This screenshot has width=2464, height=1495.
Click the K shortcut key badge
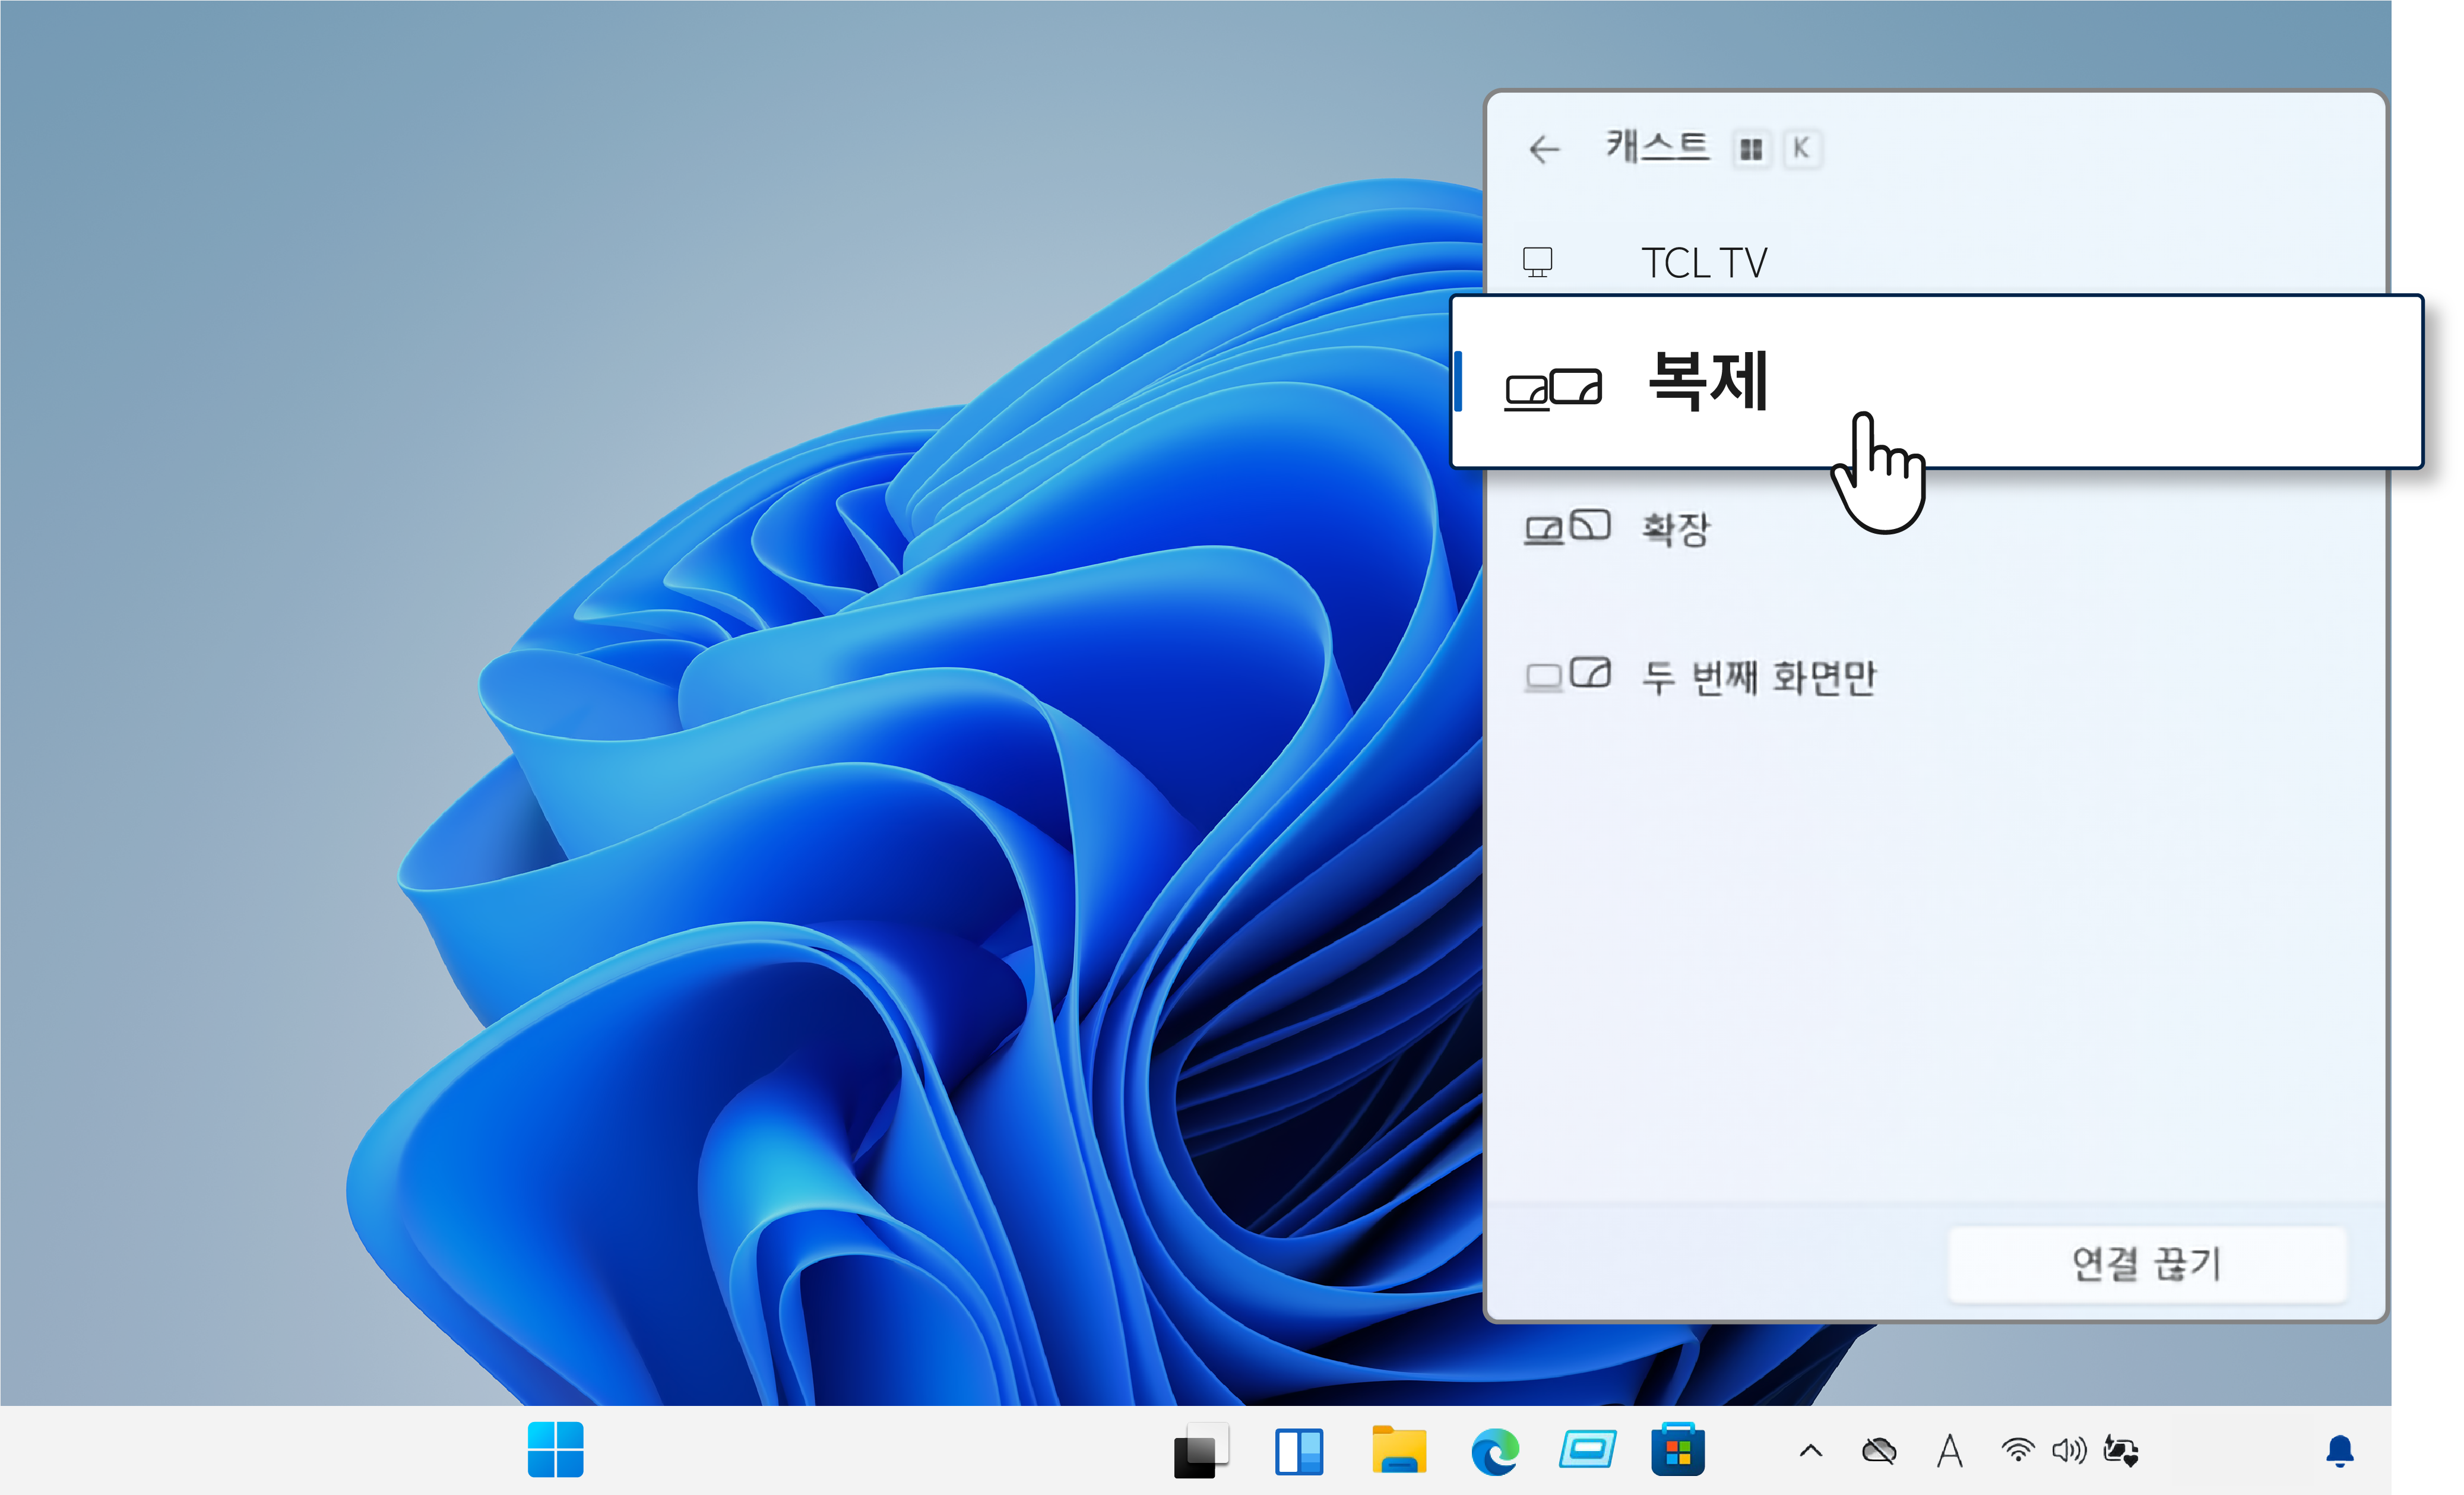tap(1801, 149)
